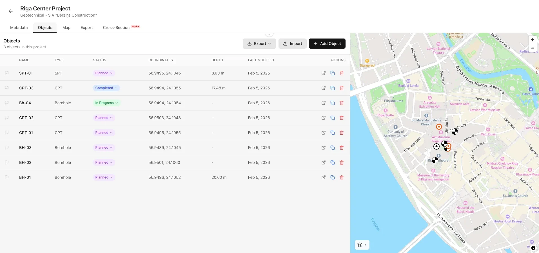Open BH-01 via external link icon
This screenshot has width=539, height=253.
coord(324,177)
